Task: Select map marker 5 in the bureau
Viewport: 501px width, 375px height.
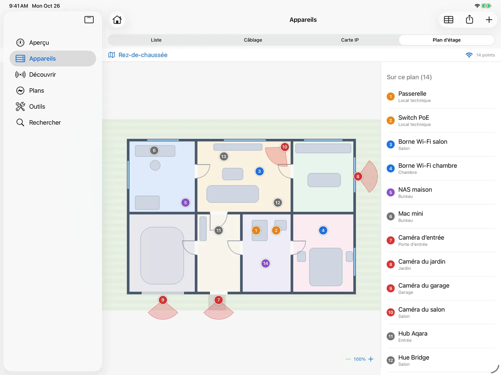Action: point(185,202)
